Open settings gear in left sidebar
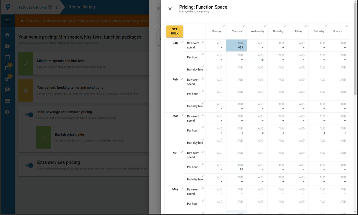Viewport: 358px width, 215px height. (7, 112)
